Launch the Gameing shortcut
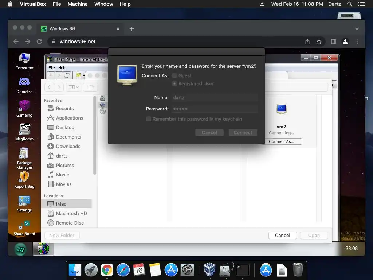The image size is (373, 280). 24,109
